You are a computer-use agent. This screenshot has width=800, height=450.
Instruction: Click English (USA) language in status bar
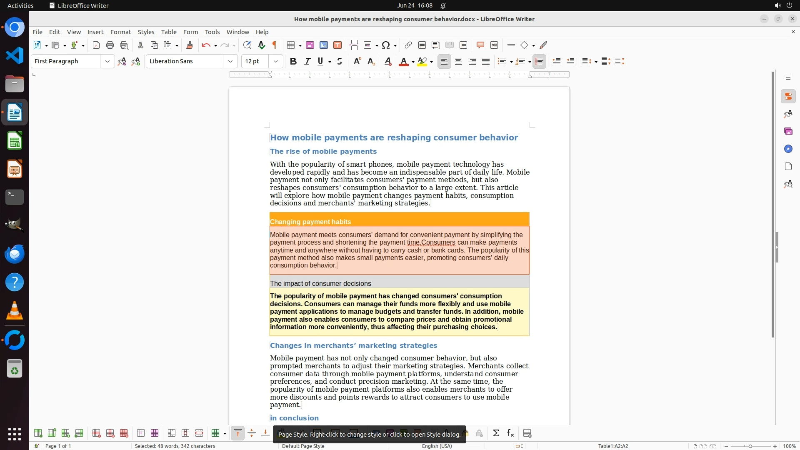point(437,446)
